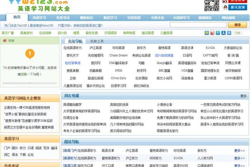Image resolution: width=250 pixels, height=167 pixels.
Task: Open 热门点击Top100 link
Action: (16, 26)
